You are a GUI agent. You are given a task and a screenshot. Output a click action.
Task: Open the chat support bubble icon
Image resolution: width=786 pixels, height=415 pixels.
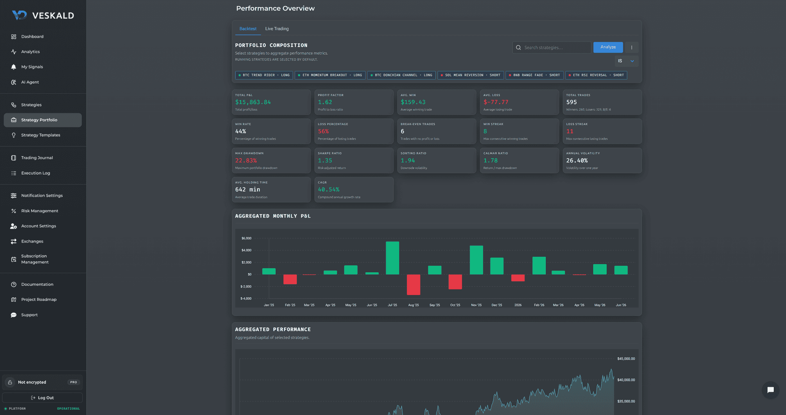click(x=770, y=390)
